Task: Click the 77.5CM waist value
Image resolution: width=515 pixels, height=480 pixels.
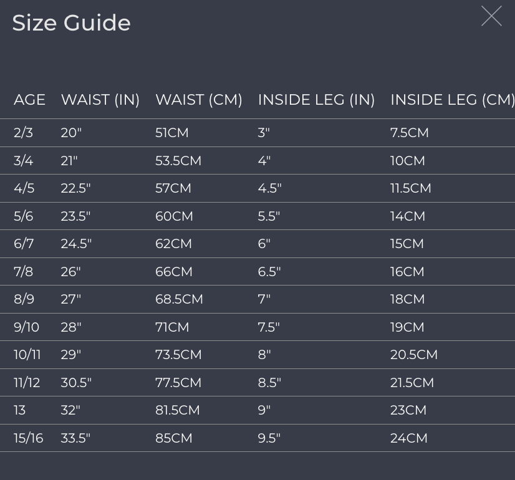Action: pos(178,383)
